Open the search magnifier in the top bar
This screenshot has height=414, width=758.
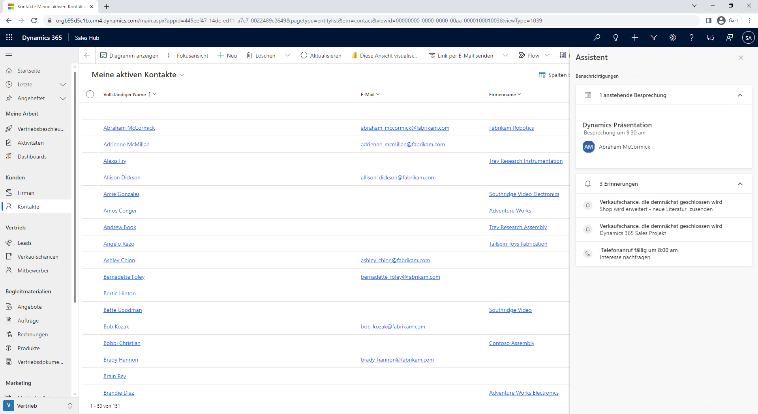[597, 37]
